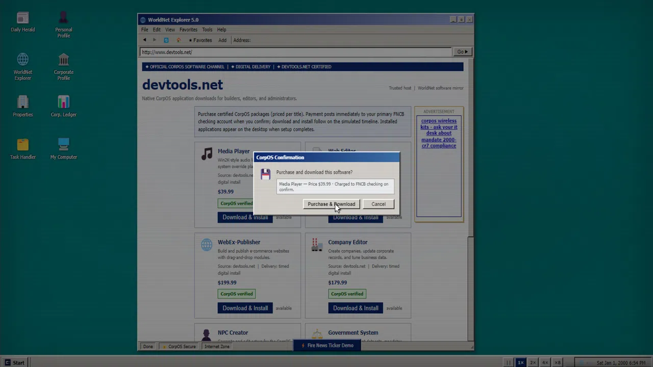Click the browser page vertical scrollbar

point(471,199)
